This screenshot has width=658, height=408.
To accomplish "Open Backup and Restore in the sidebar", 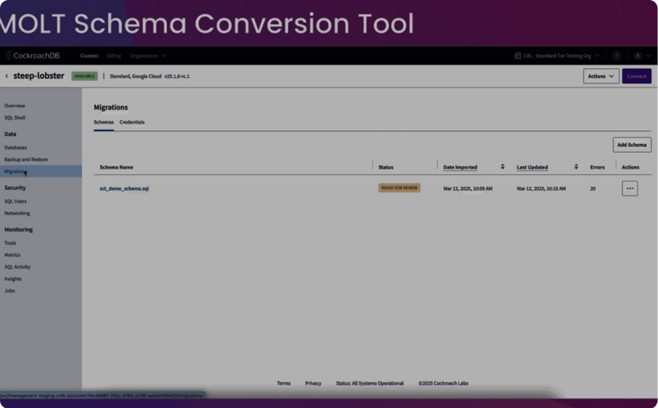I will tap(26, 160).
